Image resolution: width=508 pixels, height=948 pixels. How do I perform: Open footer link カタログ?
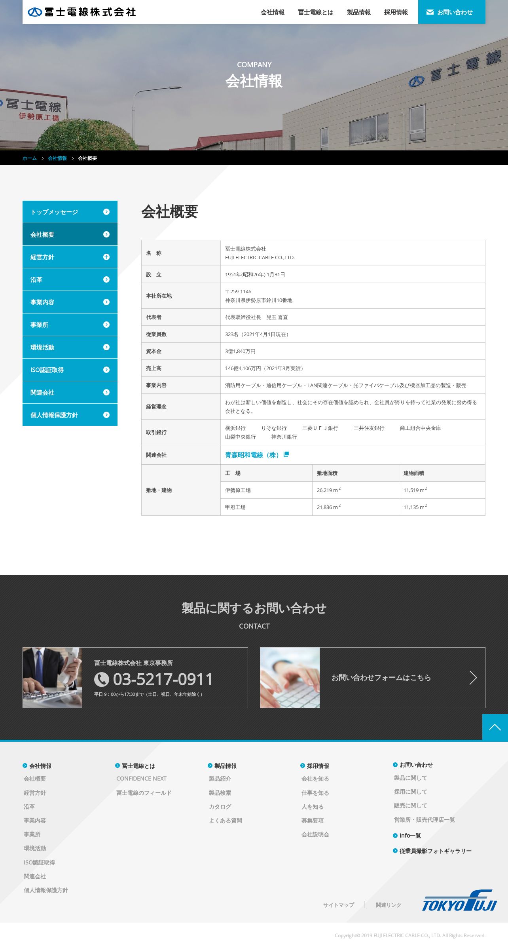220,807
